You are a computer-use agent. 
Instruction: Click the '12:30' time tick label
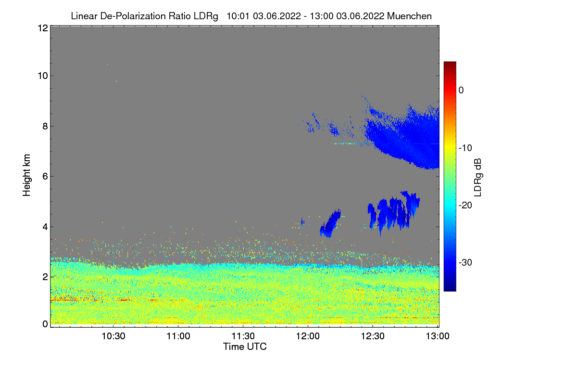pyautogui.click(x=373, y=337)
